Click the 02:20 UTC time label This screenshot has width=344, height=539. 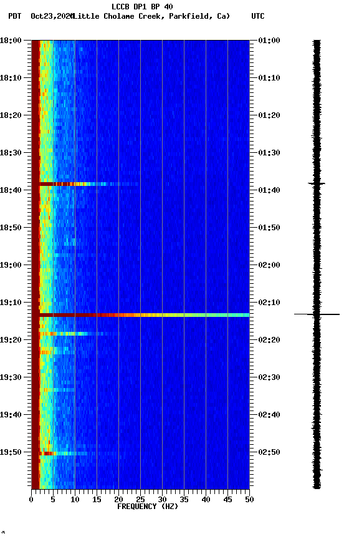269,340
